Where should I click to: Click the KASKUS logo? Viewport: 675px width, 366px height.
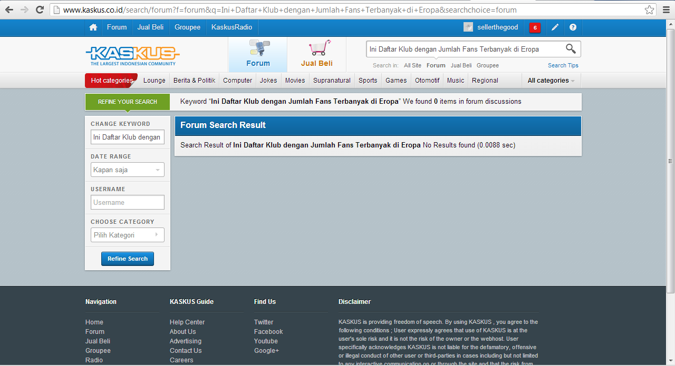pyautogui.click(x=133, y=55)
